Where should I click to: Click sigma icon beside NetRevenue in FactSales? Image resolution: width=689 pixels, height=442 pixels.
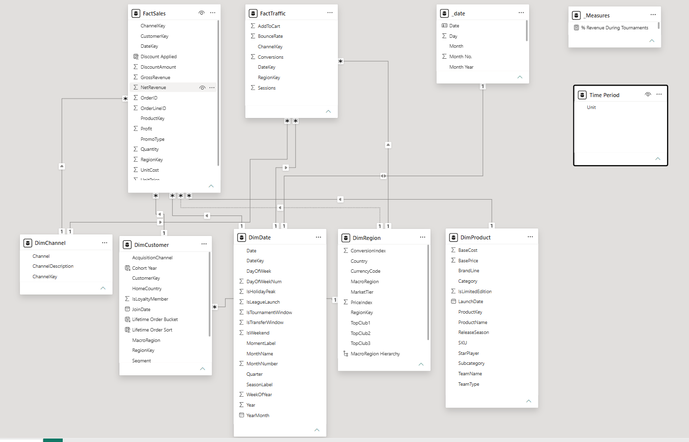(x=136, y=87)
